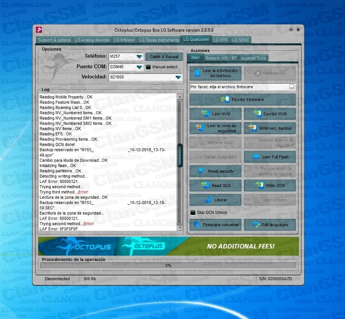The image size is (345, 319).
Task: Click the Cable & Manual button
Action: (164, 57)
